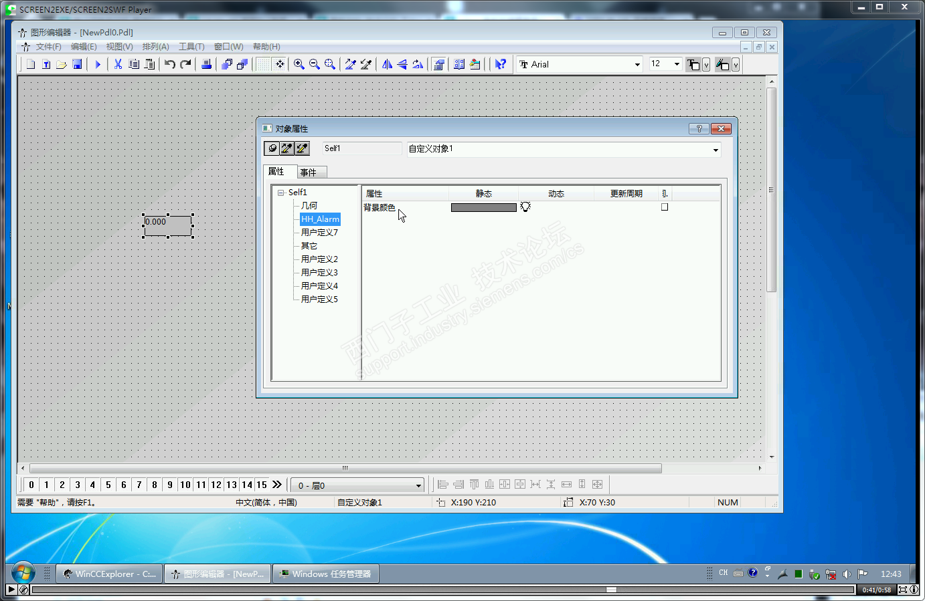
Task: Open the 编辑(E) menu
Action: click(84, 47)
